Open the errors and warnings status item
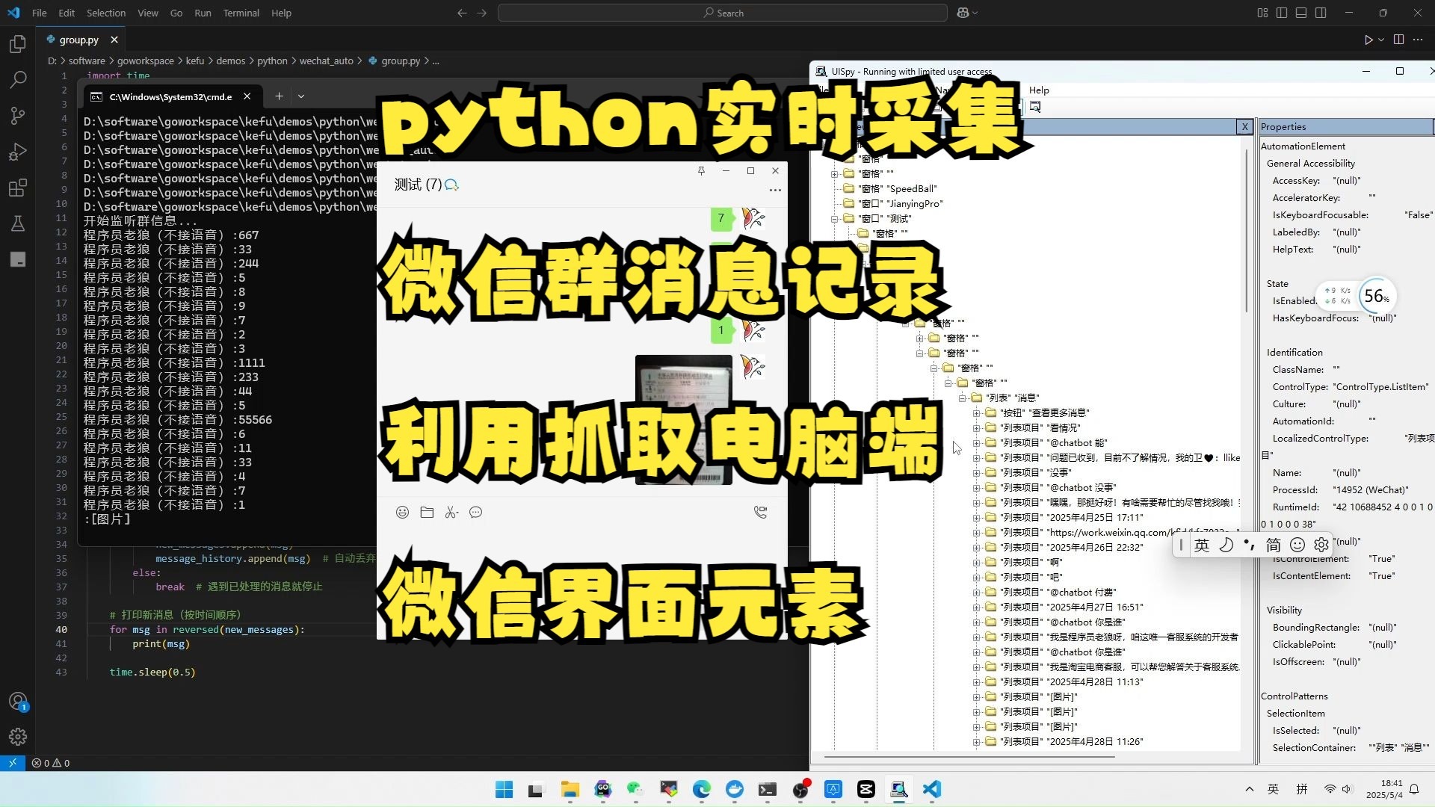 coord(51,763)
